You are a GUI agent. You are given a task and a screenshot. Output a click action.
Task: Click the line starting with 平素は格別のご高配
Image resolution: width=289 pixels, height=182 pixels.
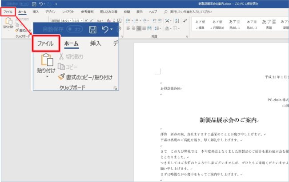coord(200,140)
